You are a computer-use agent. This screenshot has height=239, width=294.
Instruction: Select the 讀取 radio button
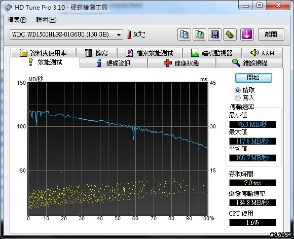tap(238, 90)
